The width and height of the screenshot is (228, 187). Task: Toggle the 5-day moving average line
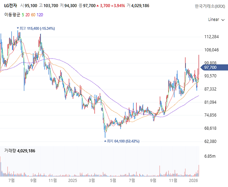23,15
